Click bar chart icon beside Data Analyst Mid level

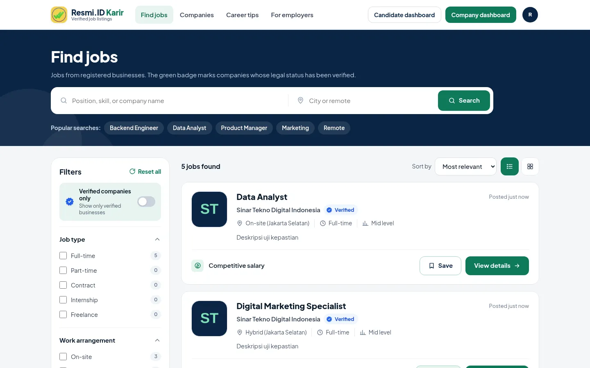coord(365,223)
